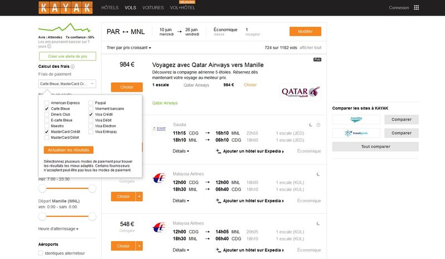This screenshot has width=445, height=259.
Task: Expand Détails for the 548 € flight
Action: point(181,250)
